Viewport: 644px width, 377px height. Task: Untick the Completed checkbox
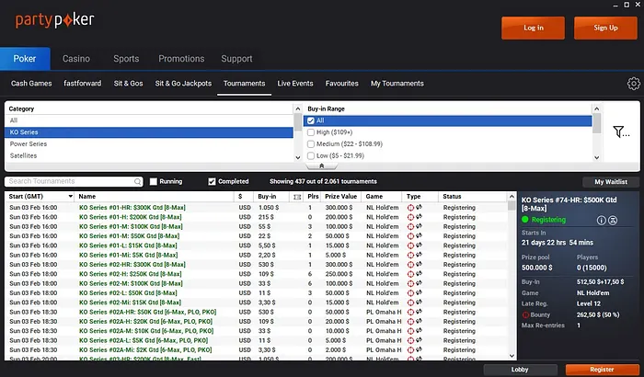pos(212,181)
